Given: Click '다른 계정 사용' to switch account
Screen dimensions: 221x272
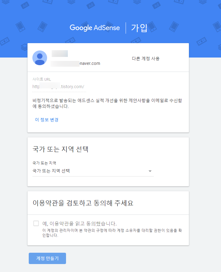Looking at the screenshot, I should pos(145,59).
